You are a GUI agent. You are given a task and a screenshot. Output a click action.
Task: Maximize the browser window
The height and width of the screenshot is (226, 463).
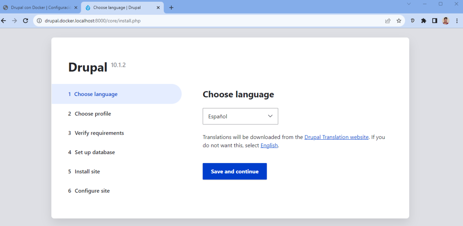[441, 4]
